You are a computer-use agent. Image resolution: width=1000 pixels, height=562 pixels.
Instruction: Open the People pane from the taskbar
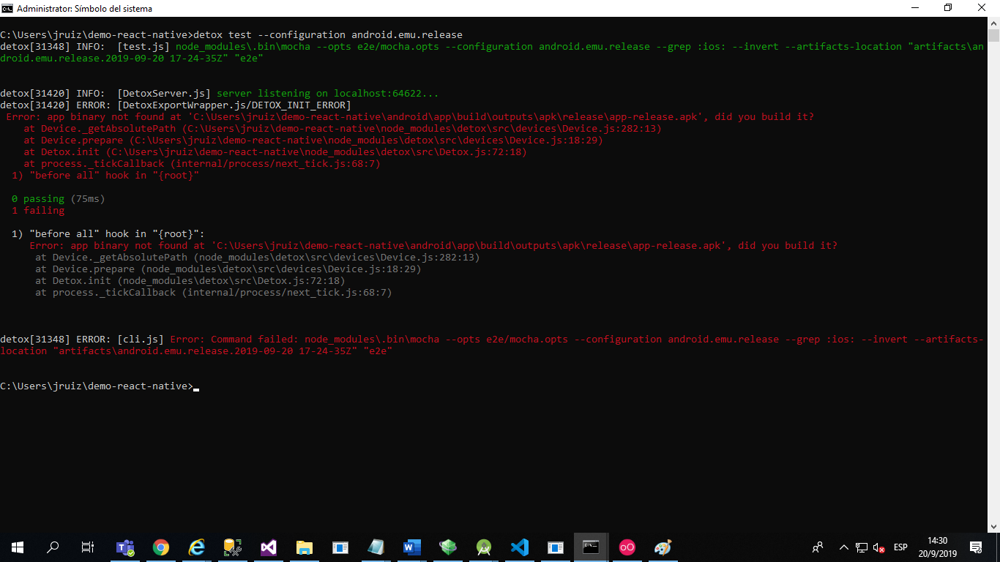point(817,547)
